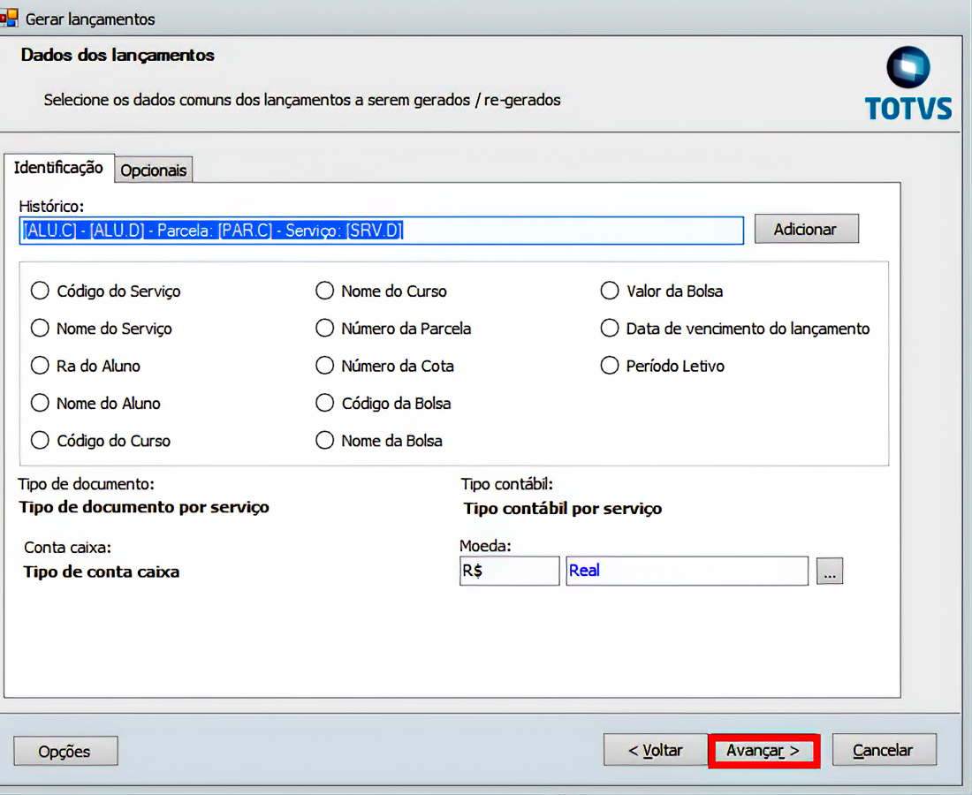This screenshot has height=795, width=972.
Task: Choose Período Letivo radio option
Action: point(609,366)
